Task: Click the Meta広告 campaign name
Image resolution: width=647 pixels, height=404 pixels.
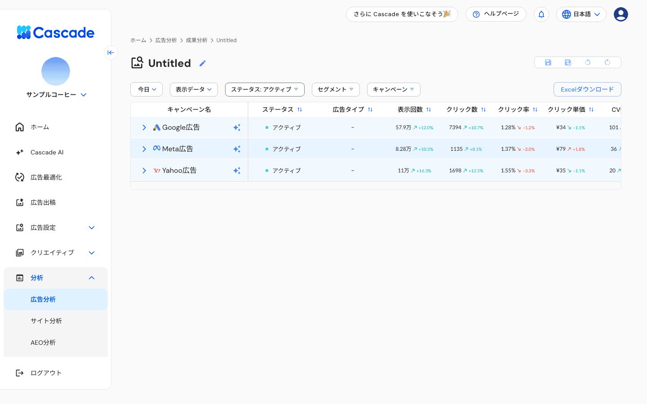Action: click(177, 149)
